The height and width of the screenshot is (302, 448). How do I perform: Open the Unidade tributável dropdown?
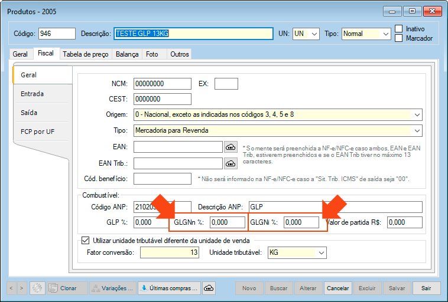coord(321,252)
